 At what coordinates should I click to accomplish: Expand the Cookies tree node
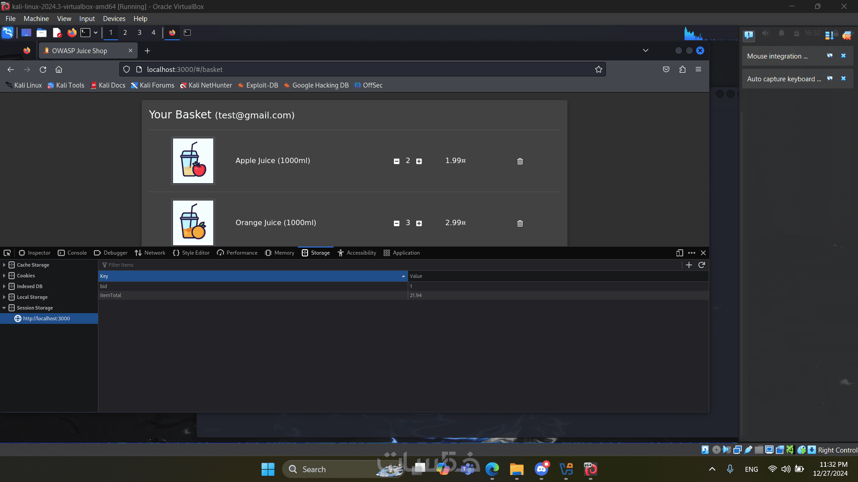point(4,276)
